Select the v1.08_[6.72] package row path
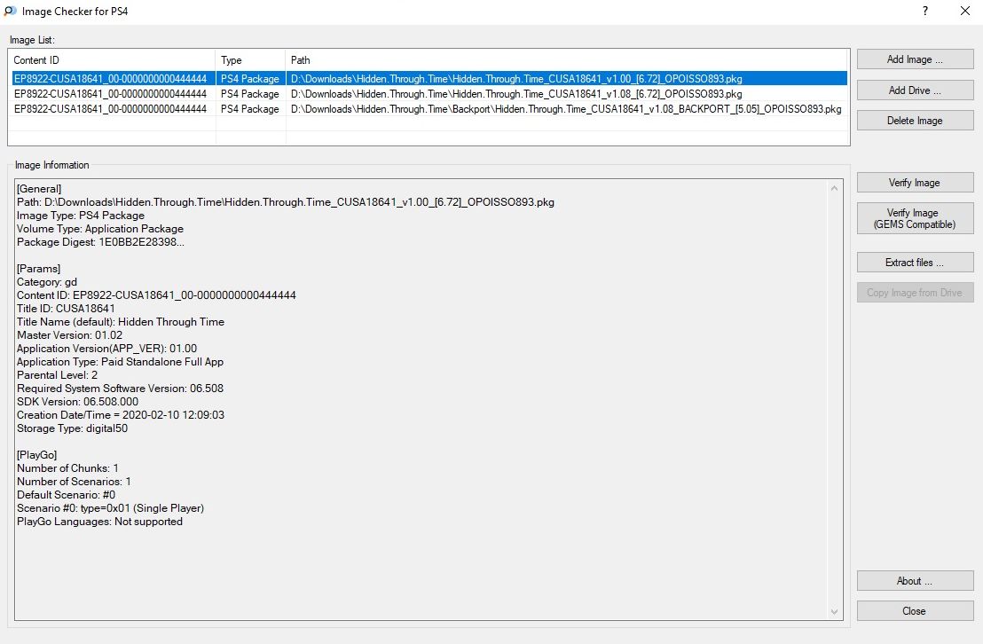 516,94
